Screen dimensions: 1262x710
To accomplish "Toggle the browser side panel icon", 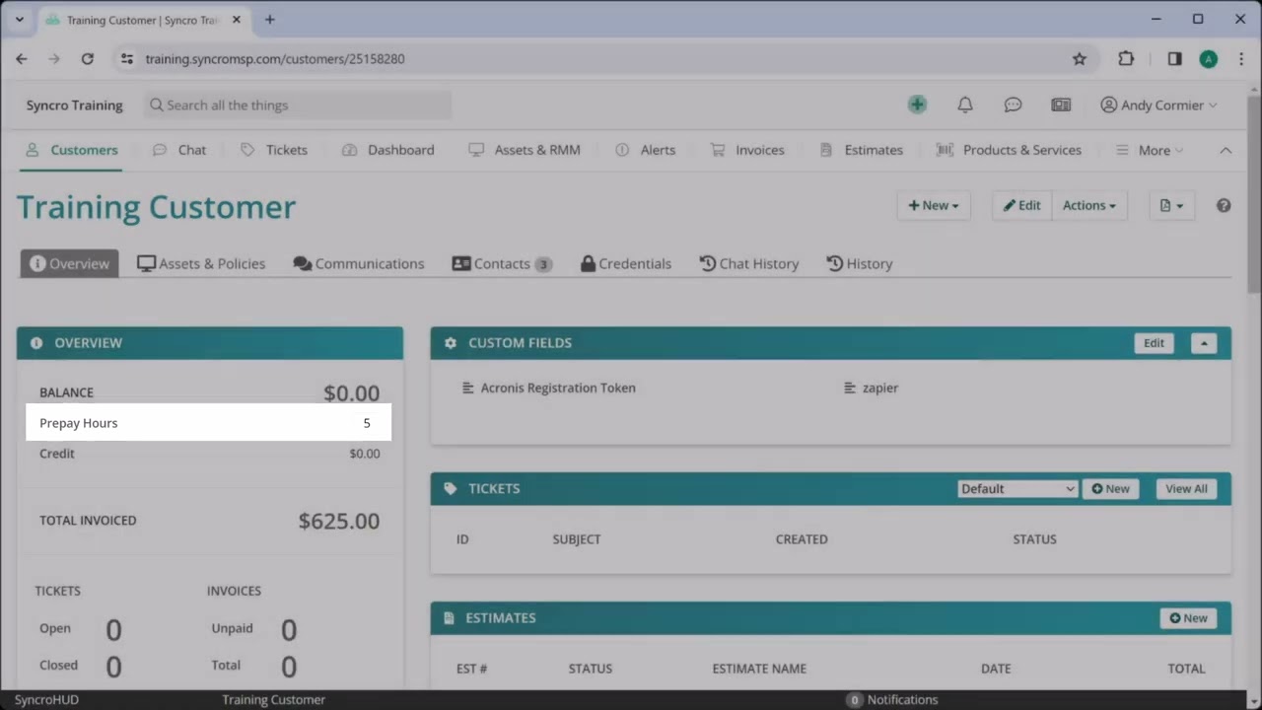I will tap(1174, 59).
